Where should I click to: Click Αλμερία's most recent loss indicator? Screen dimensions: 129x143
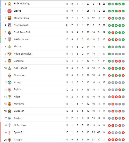point(123,140)
